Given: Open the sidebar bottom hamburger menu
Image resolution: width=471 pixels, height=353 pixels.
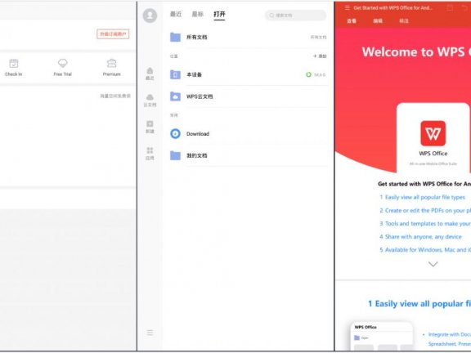Looking at the screenshot, I should click(x=150, y=333).
